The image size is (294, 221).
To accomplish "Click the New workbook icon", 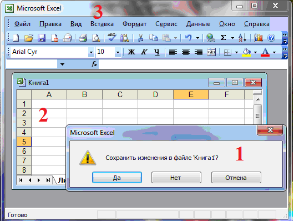I will 16,38.
